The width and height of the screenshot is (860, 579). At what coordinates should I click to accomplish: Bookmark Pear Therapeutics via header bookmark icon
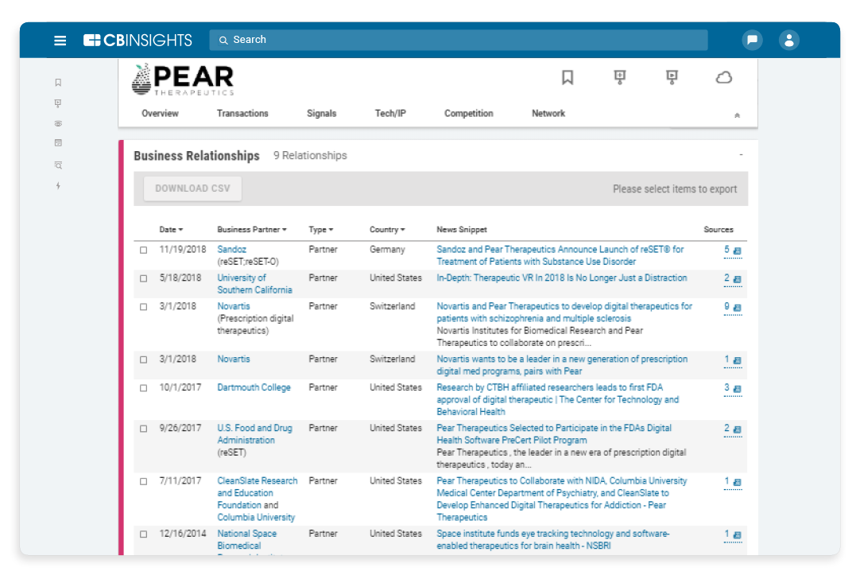click(x=568, y=77)
